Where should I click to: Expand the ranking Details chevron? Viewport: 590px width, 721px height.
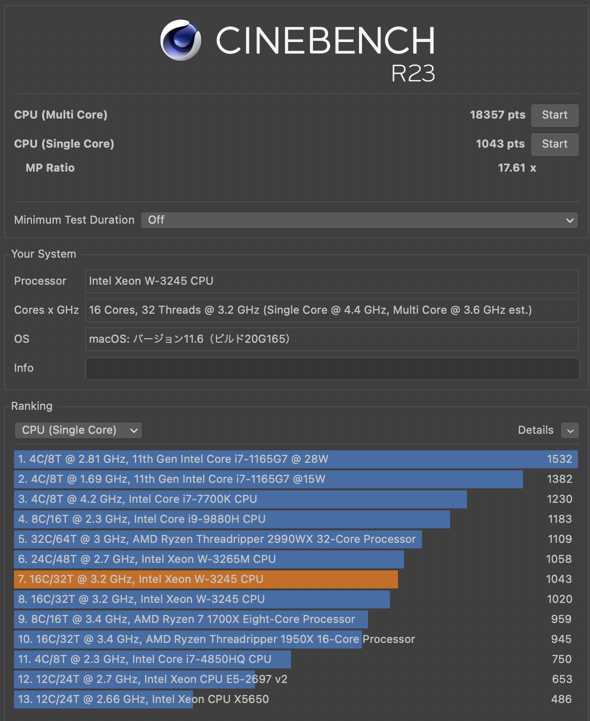(x=570, y=430)
